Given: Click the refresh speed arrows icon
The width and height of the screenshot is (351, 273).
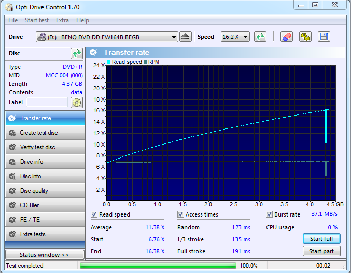Looking at the screenshot, I should (x=260, y=37).
